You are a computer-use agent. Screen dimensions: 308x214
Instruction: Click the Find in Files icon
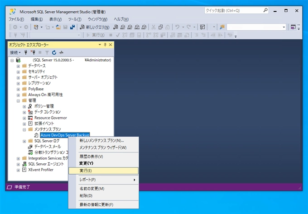point(222,27)
